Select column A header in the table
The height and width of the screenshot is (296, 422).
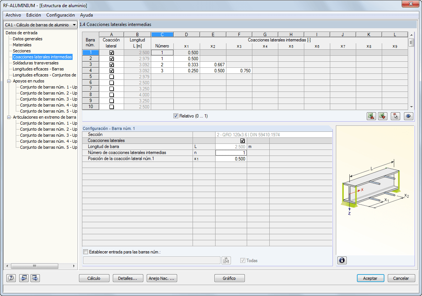point(111,35)
